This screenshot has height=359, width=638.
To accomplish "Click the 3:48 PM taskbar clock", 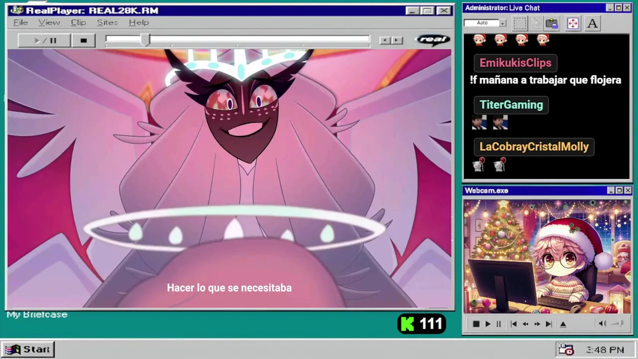I will (x=605, y=350).
